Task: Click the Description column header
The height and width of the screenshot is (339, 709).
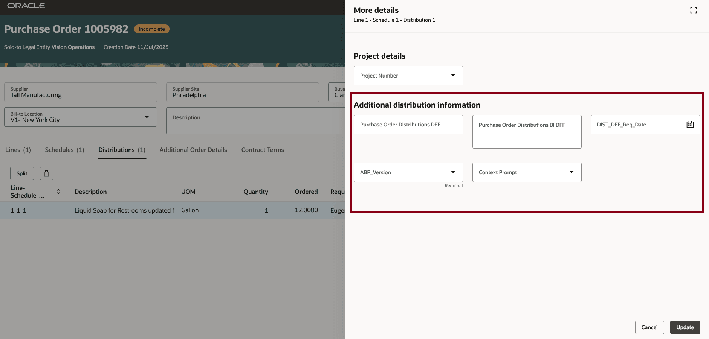Action: (90, 192)
